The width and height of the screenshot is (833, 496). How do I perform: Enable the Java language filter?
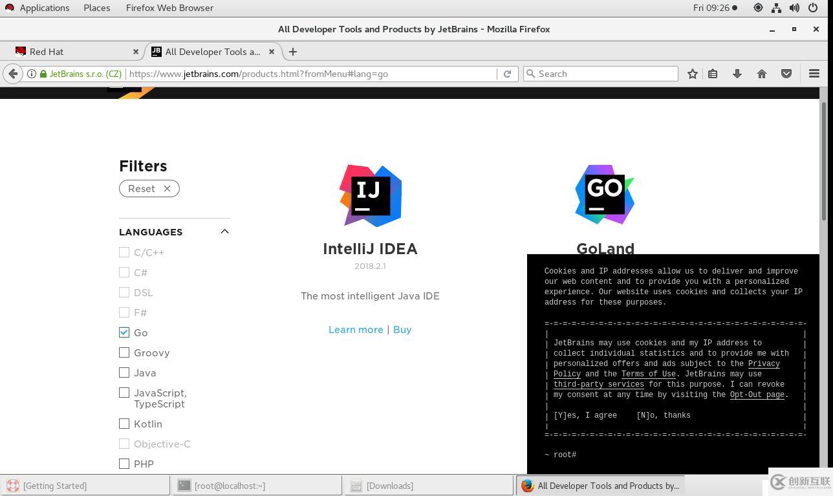124,372
